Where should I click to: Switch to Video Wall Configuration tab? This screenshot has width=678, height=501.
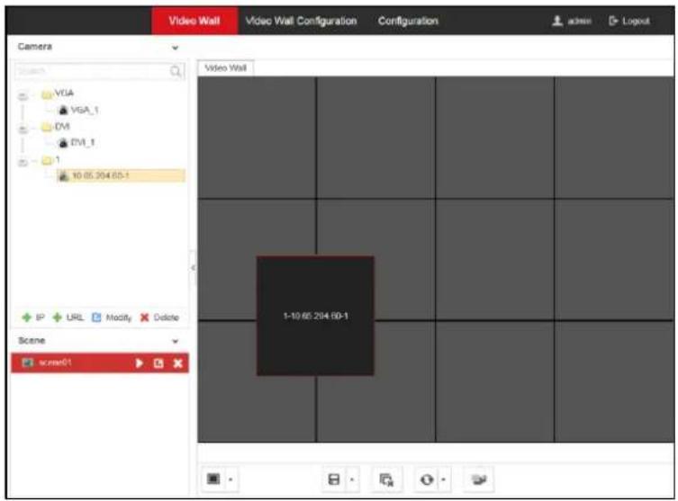301,21
